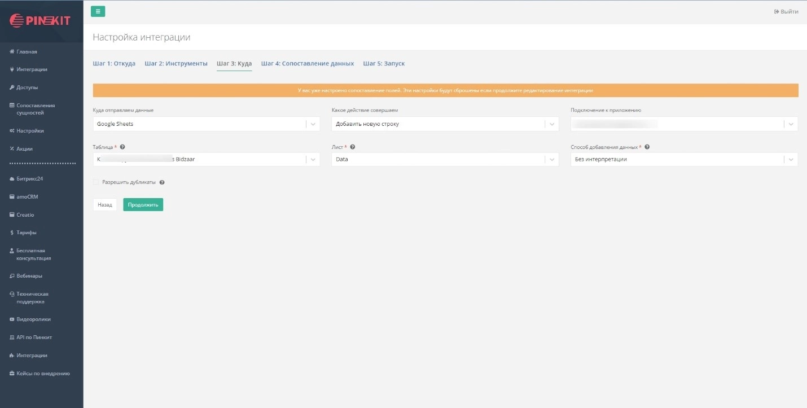Select the Таблица field with Bidzaar

tap(200, 160)
